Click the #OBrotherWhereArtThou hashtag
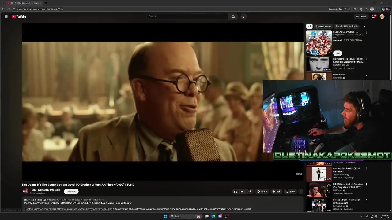 pyautogui.click(x=59, y=200)
